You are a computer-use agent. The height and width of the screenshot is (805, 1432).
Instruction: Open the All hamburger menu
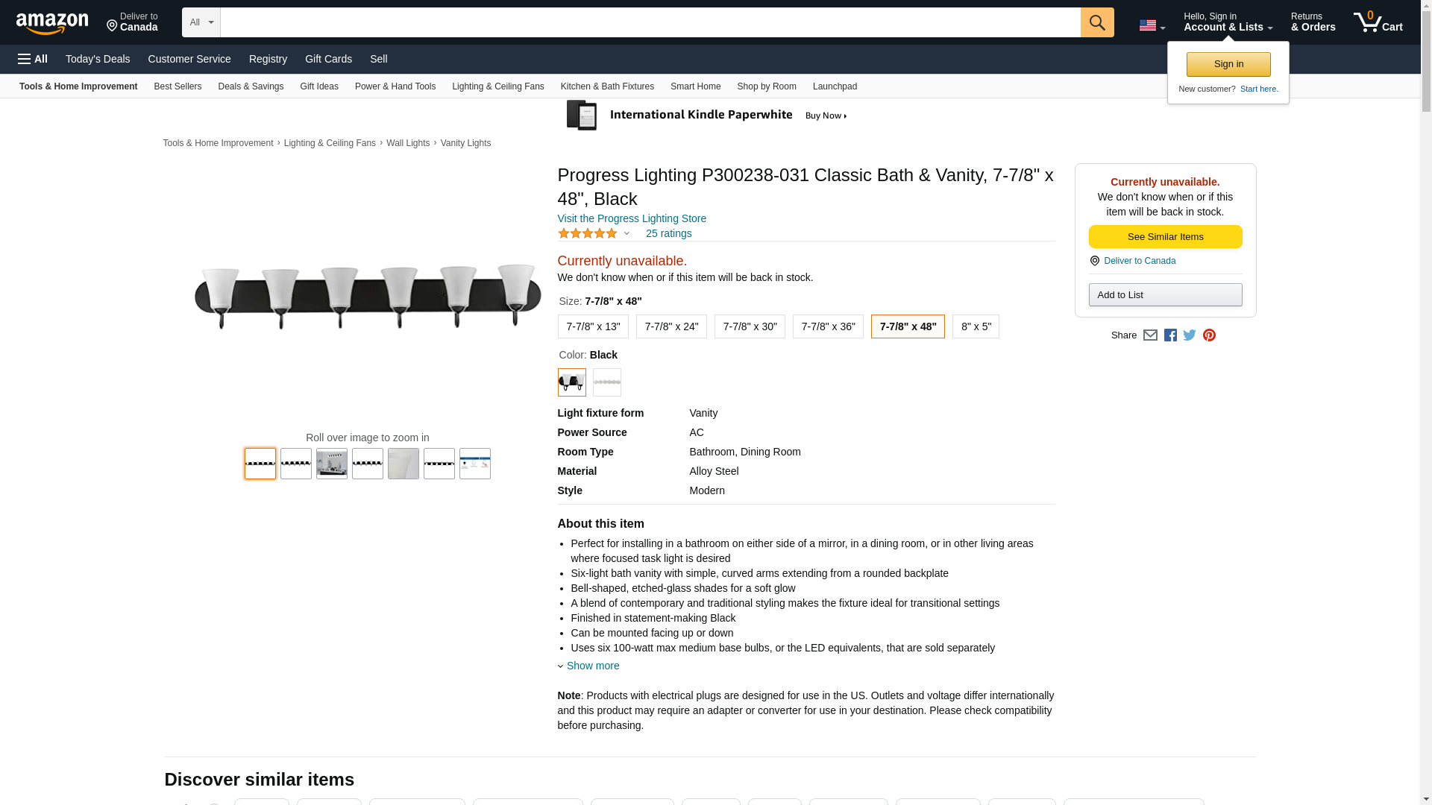(x=33, y=59)
